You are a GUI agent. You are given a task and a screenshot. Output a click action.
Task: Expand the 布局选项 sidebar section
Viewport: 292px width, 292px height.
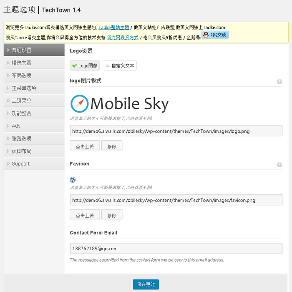(22, 76)
